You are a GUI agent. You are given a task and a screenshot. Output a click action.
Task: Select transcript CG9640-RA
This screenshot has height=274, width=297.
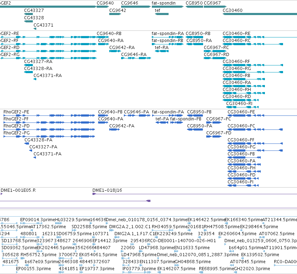point(111,41)
